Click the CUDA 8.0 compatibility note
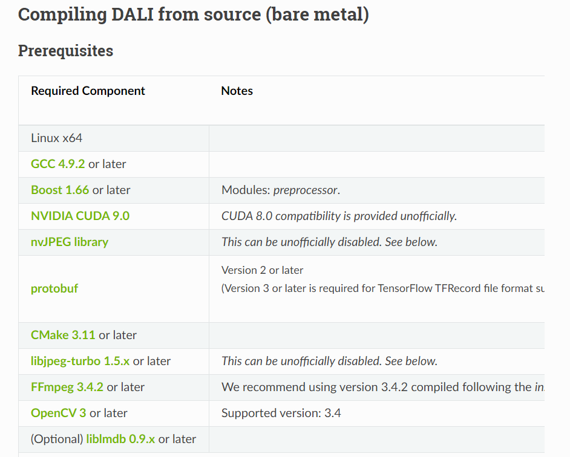This screenshot has height=457, width=570. 339,216
